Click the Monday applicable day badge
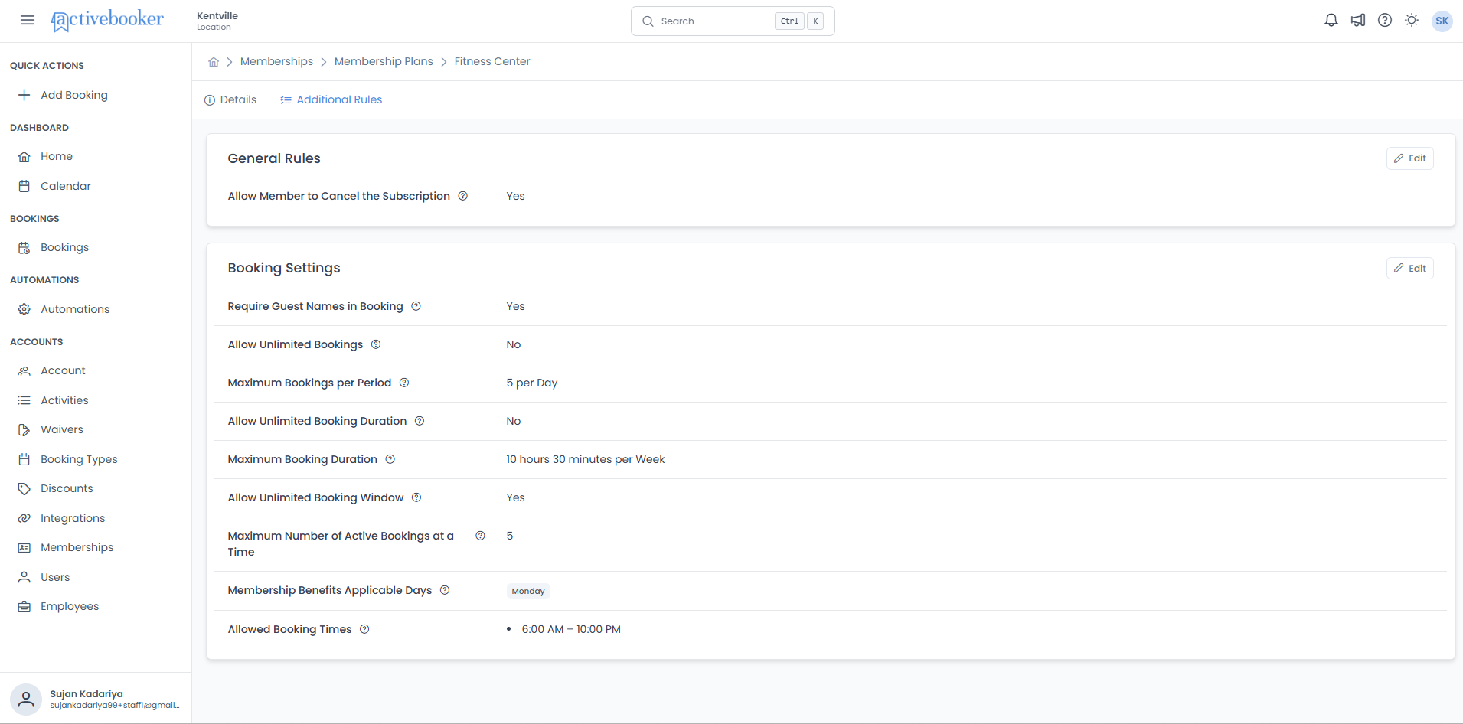The width and height of the screenshot is (1463, 724). [x=528, y=591]
